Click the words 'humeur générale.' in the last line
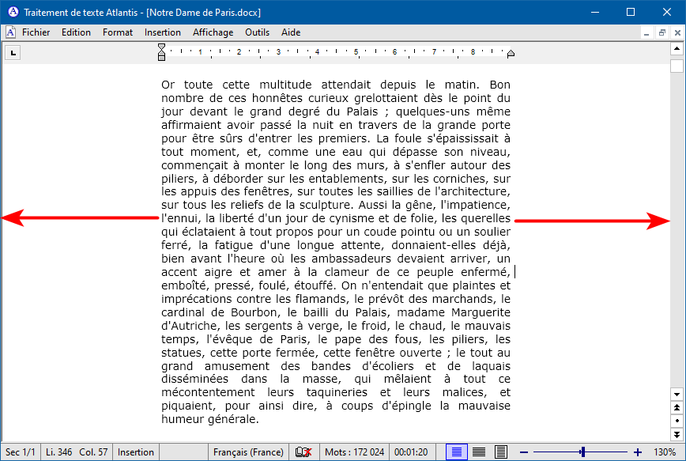Image resolution: width=686 pixels, height=461 pixels. 210,419
